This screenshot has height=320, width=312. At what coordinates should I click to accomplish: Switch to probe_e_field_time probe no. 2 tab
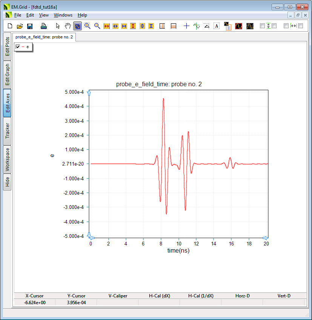(44, 37)
